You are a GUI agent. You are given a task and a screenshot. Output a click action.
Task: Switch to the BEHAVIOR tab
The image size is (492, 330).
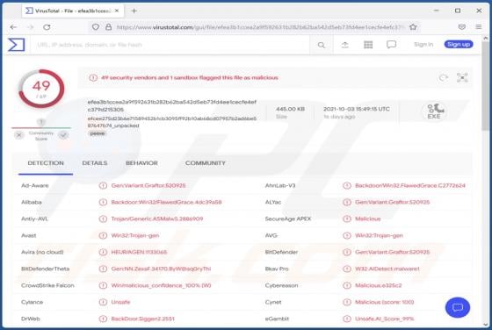(x=141, y=163)
